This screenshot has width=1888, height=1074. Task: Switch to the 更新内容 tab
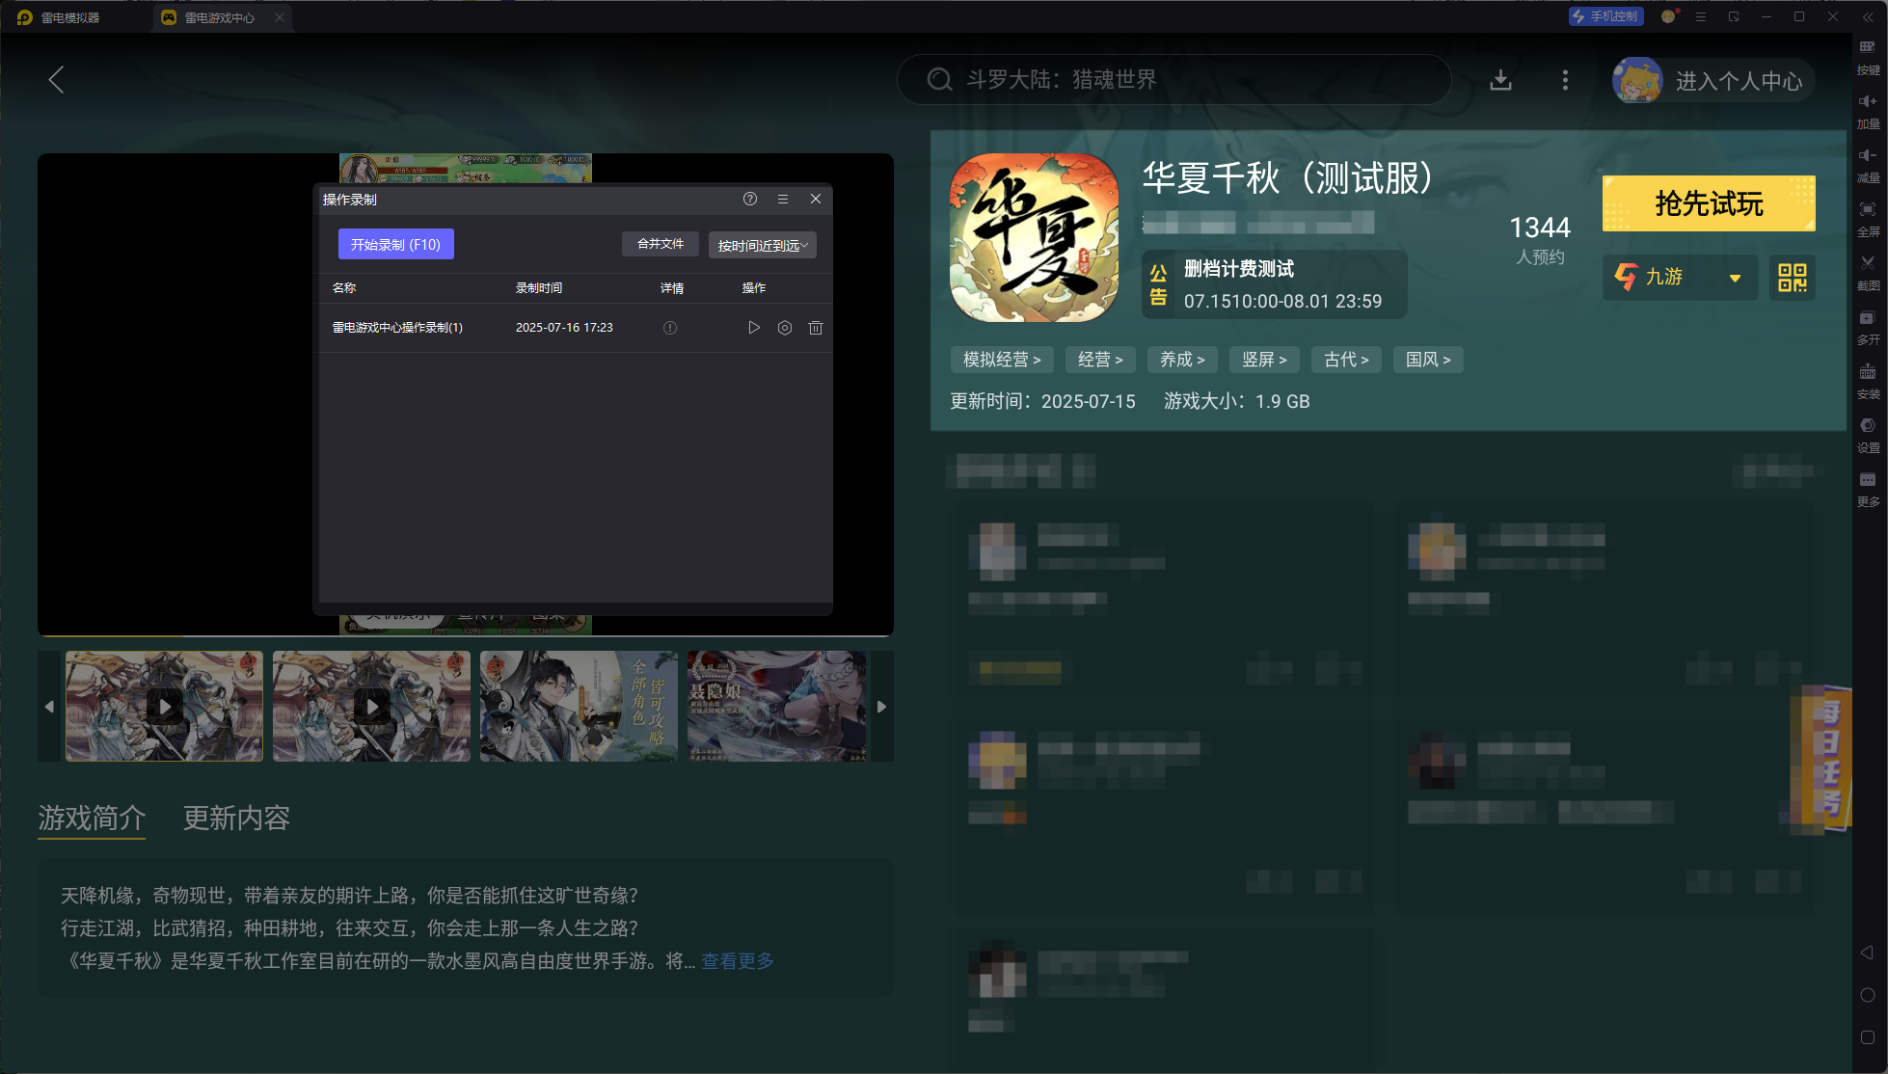tap(236, 819)
